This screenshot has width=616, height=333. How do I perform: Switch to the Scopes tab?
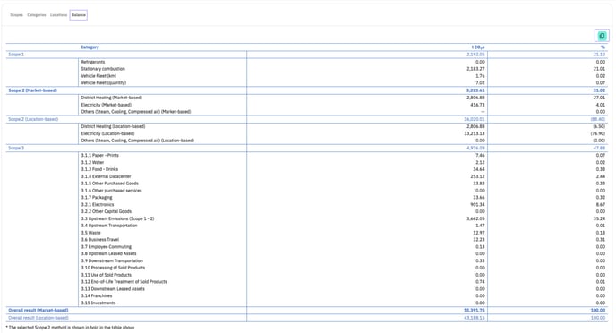click(x=16, y=15)
